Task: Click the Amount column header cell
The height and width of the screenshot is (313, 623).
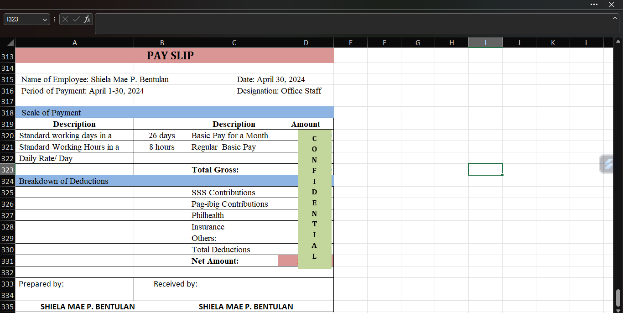Action: [306, 124]
